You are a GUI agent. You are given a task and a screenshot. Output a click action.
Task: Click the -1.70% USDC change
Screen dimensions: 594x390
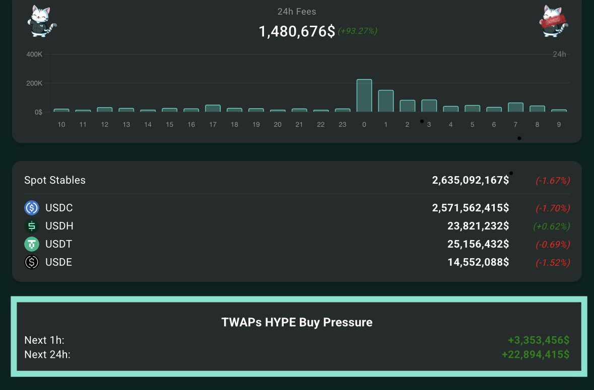tap(553, 208)
